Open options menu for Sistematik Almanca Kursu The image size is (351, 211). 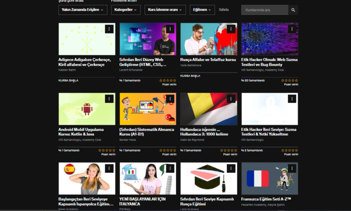[170, 99]
